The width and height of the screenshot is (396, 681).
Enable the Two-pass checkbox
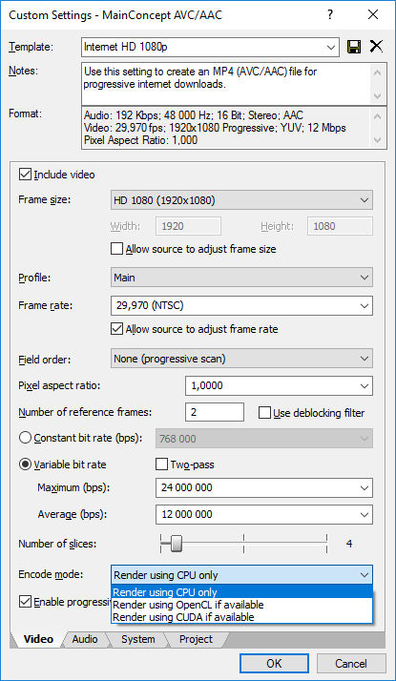coord(161,464)
